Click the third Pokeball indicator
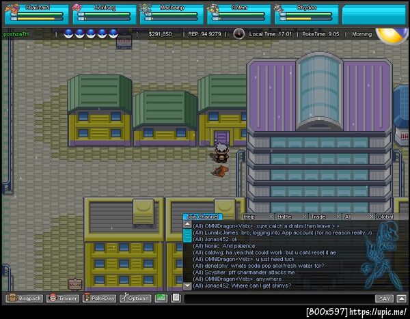The width and height of the screenshot is (410, 319). point(91,34)
